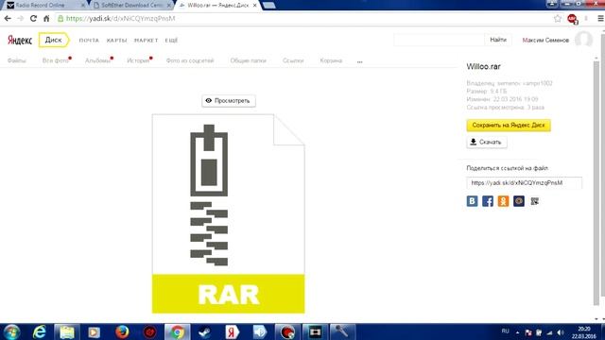Switch to SoftEther Download Center tab
The image size is (605, 340).
tap(131, 6)
